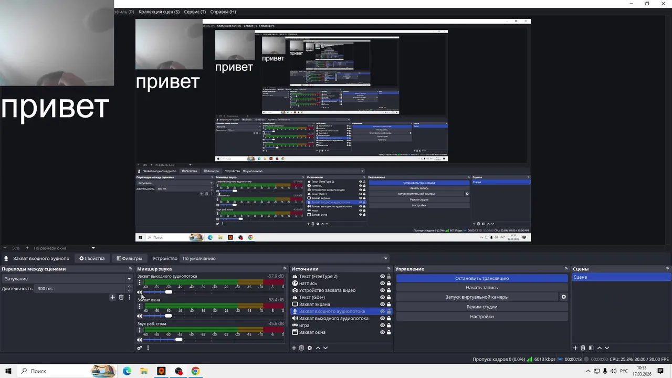Move scene up in Сцены panel
This screenshot has height=378, width=672.
tap(599, 348)
